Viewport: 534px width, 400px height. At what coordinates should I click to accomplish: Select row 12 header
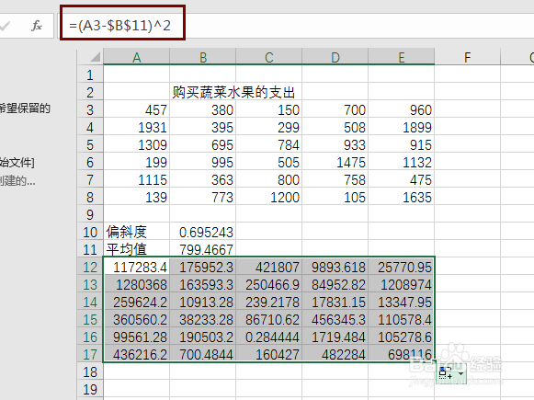click(x=90, y=267)
